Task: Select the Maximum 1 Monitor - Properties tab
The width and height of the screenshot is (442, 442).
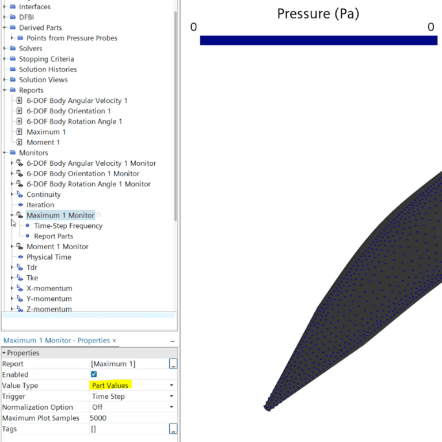Action: pos(56,340)
